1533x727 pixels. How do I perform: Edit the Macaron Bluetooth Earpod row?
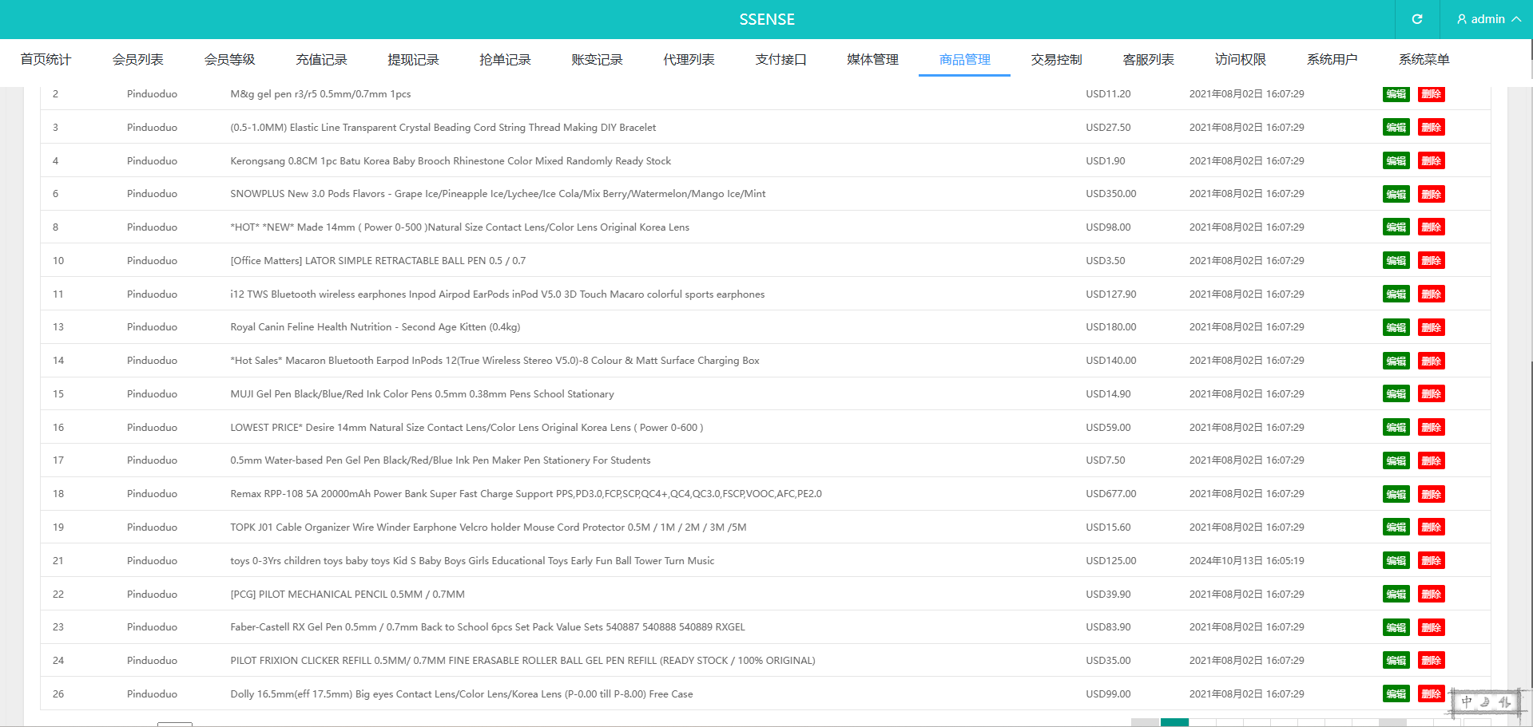coord(1396,361)
